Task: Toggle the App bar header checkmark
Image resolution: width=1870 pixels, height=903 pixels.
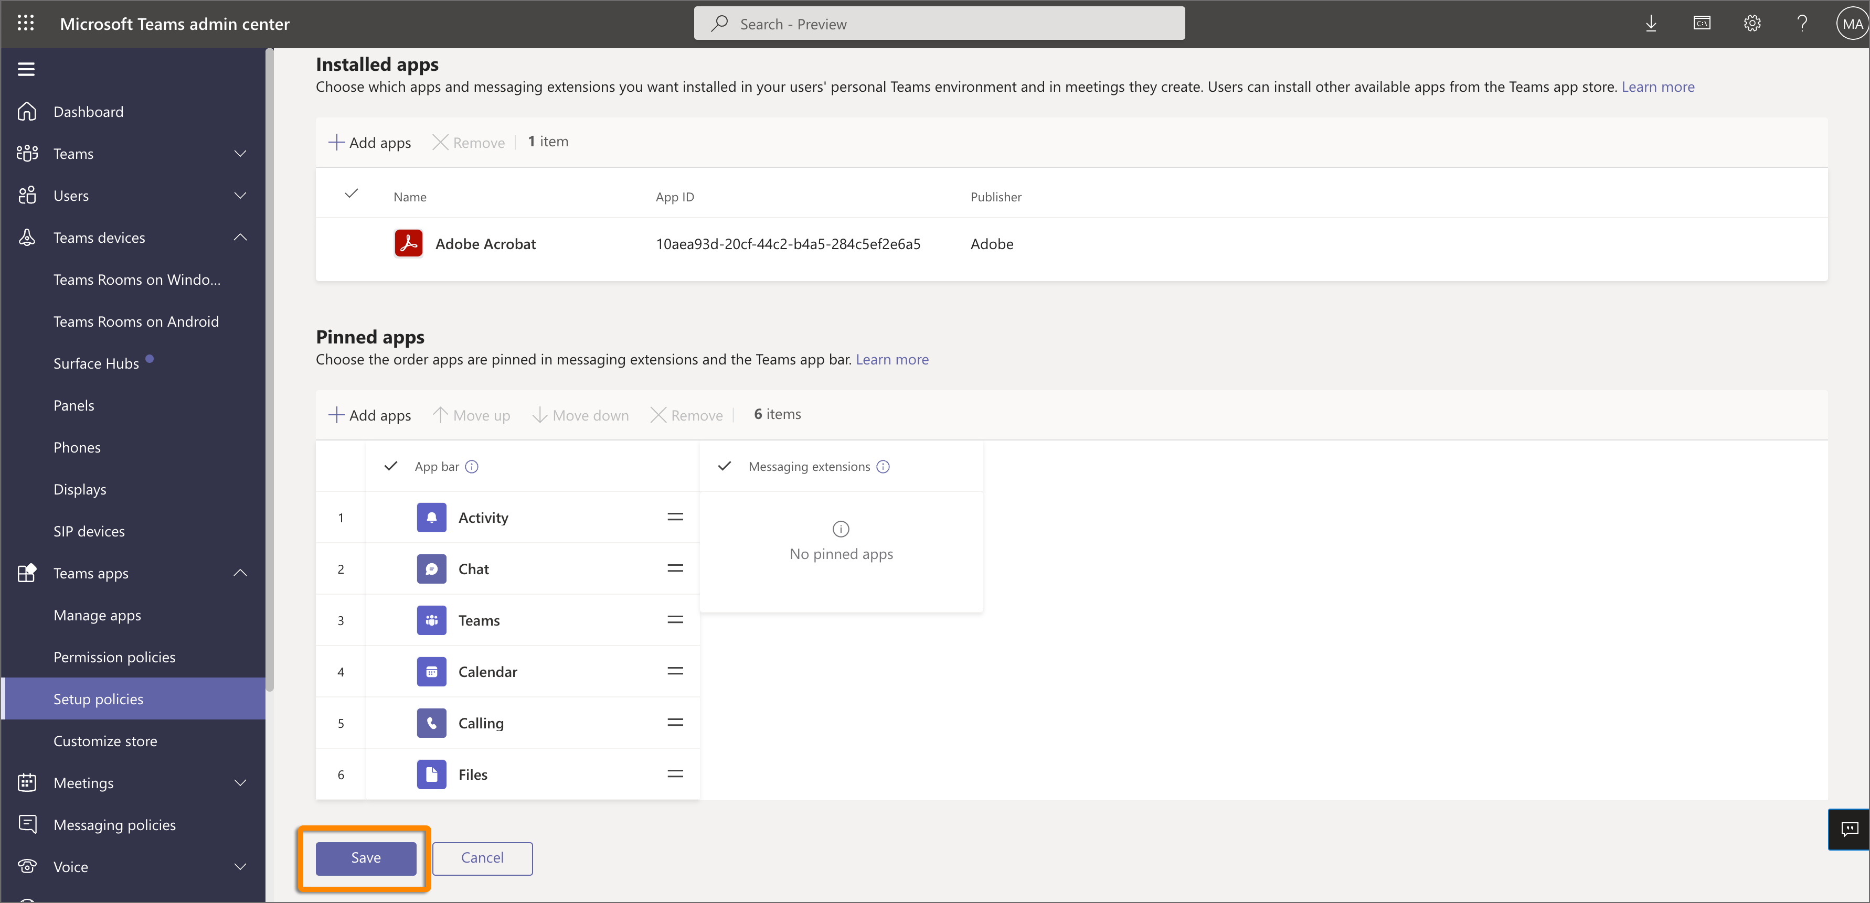Action: [x=390, y=466]
